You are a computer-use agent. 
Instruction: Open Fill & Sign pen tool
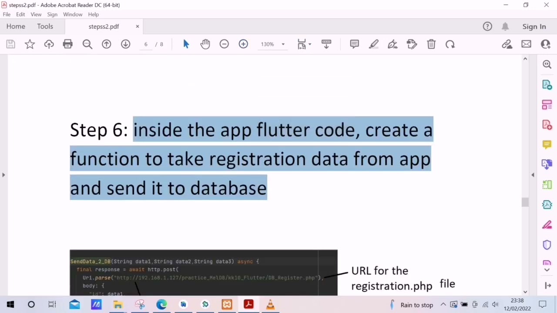(547, 225)
